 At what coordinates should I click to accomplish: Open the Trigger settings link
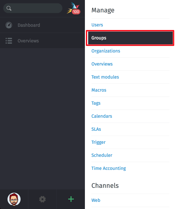pos(98,142)
